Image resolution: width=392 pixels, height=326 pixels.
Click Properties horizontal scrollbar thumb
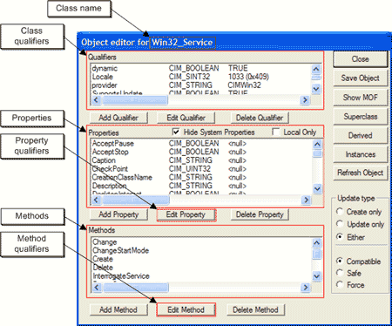135,200
